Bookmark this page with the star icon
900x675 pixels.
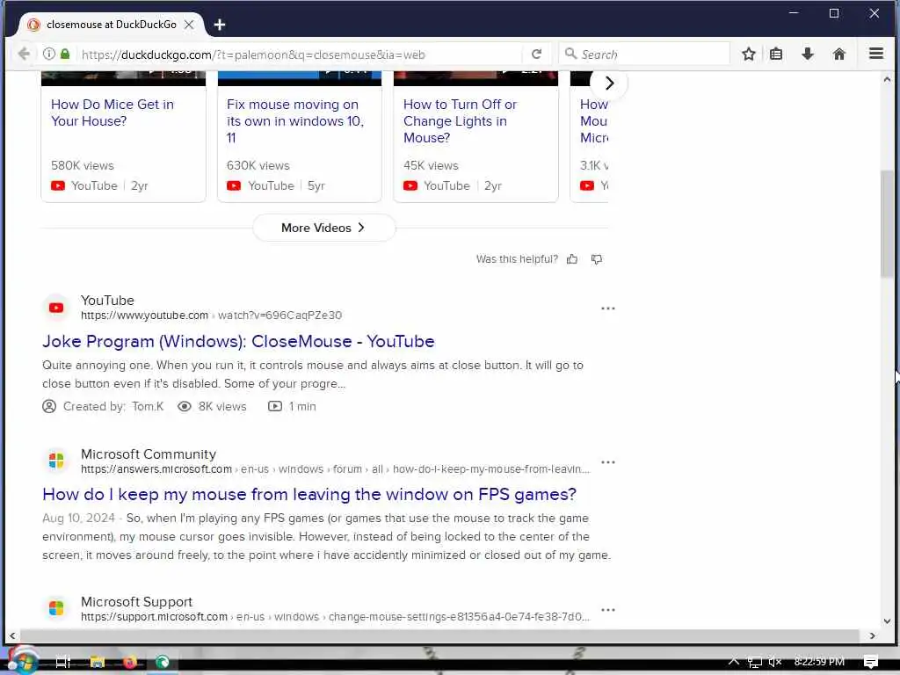coord(749,54)
